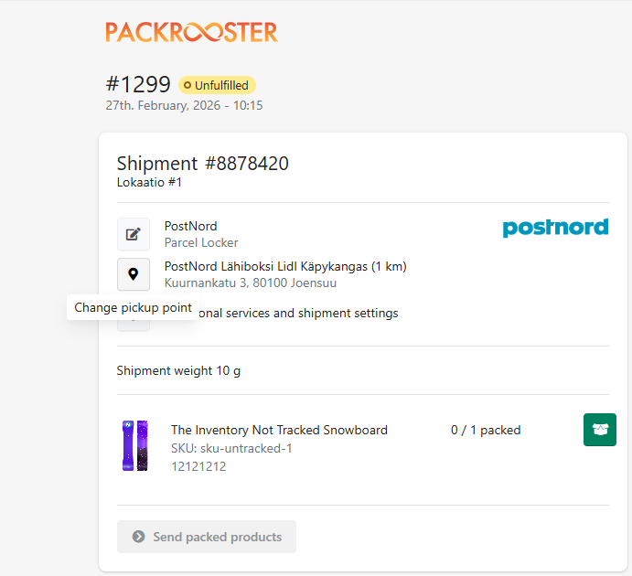Open the snowboard product thumbnail

pyautogui.click(x=135, y=445)
